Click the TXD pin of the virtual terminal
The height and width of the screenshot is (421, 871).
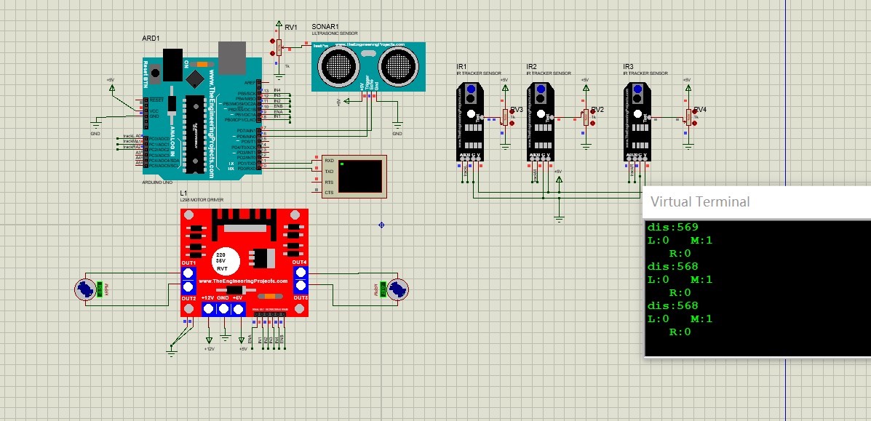[x=329, y=172]
